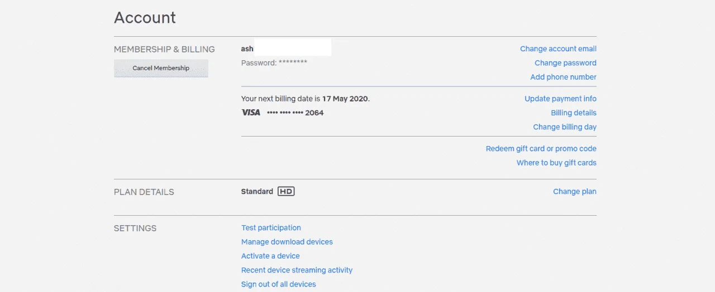Click the Account page heading
715x292 pixels.
coord(145,17)
